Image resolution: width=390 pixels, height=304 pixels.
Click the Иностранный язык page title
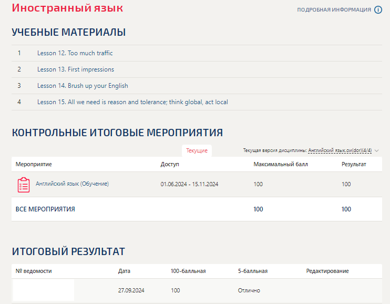pyautogui.click(x=67, y=8)
